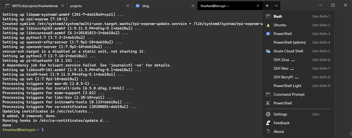352x138 pixels.
Task: Click the PowerShell icon on the blog tab
Action: (138, 6)
